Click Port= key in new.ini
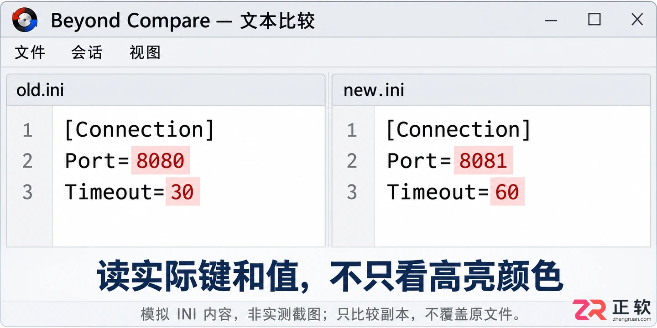The width and height of the screenshot is (657, 328). [x=420, y=161]
